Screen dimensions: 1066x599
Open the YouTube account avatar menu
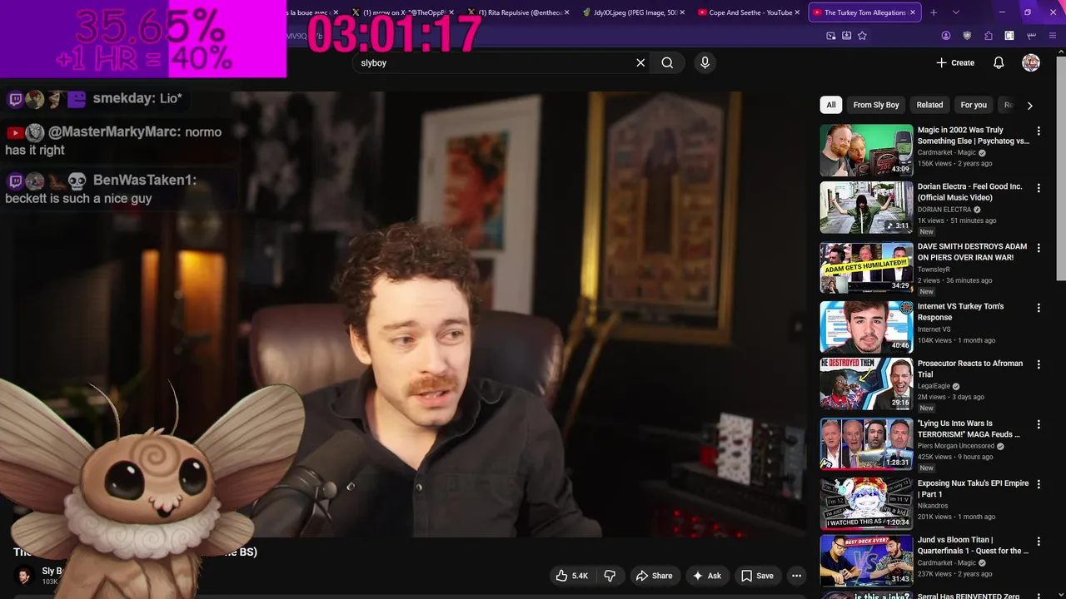point(1031,62)
